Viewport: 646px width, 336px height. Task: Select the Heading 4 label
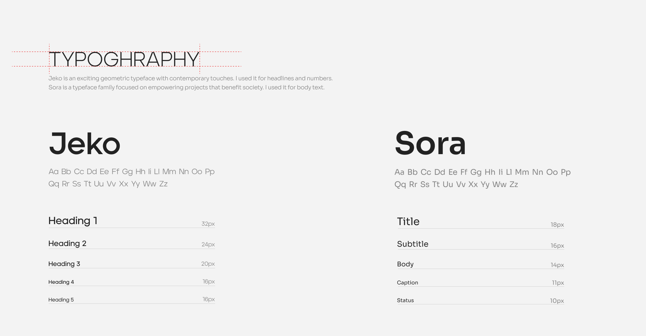[61, 282]
